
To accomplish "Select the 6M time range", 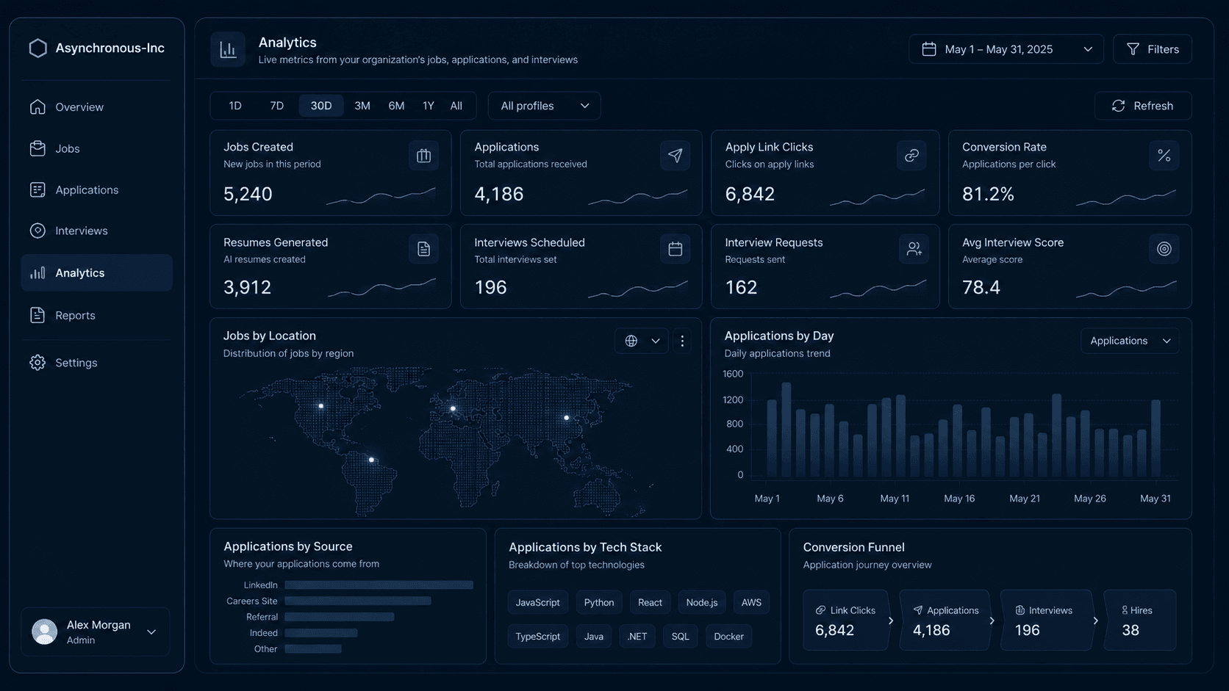I will click(x=396, y=106).
